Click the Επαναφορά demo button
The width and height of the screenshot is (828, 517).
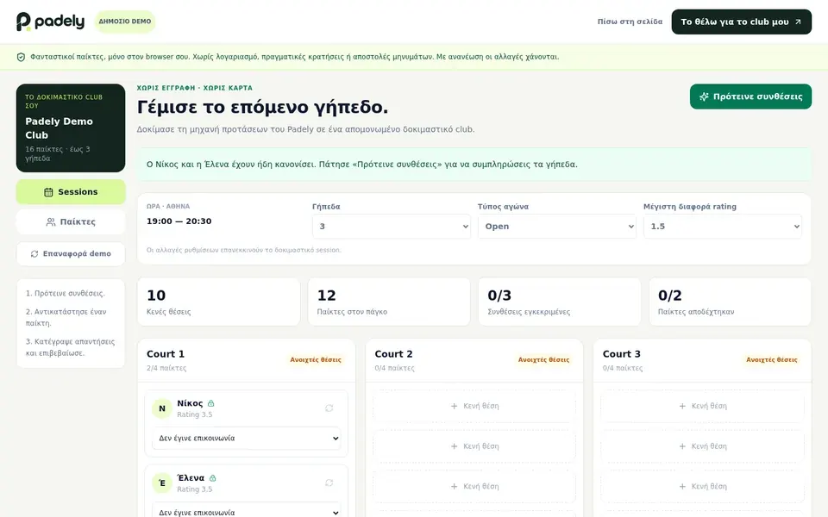pos(71,253)
